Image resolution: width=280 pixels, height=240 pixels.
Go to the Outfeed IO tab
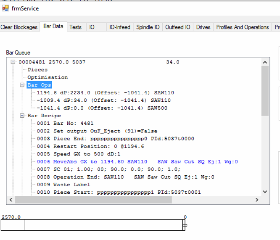click(177, 27)
